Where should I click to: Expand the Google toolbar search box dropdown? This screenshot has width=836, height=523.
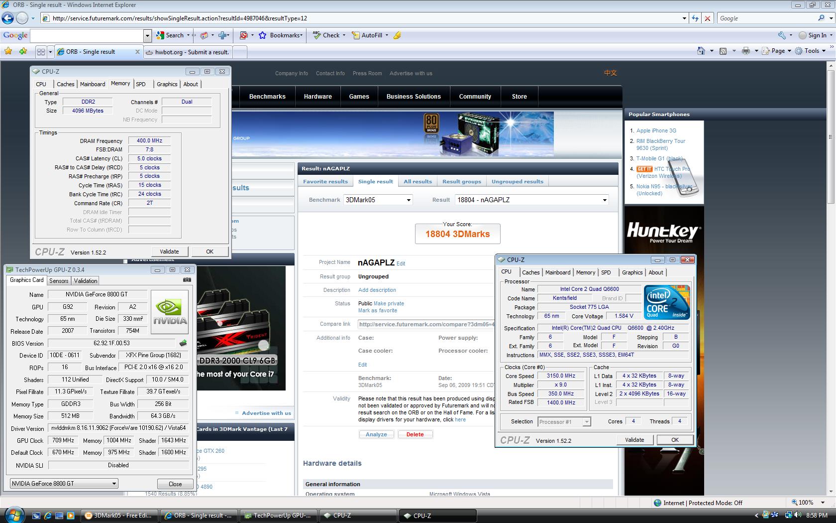(147, 35)
